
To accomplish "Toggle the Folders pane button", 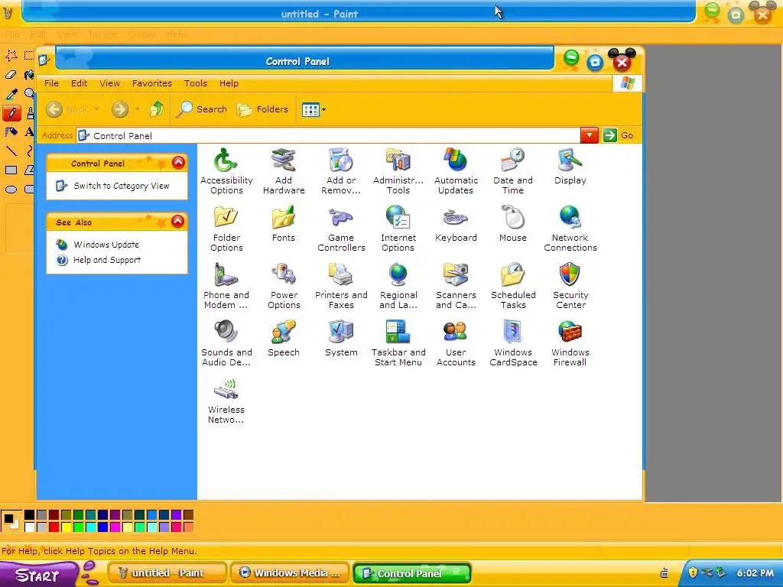I will click(x=263, y=109).
